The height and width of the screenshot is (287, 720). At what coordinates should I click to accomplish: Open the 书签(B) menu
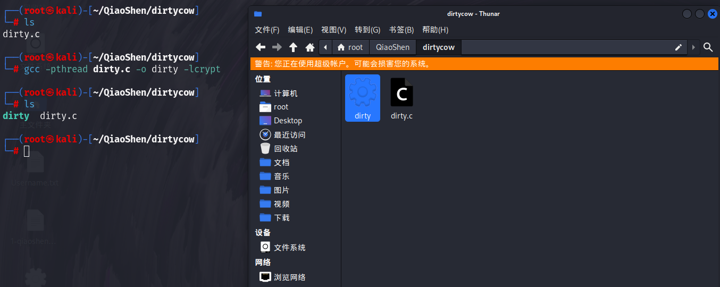(x=401, y=30)
